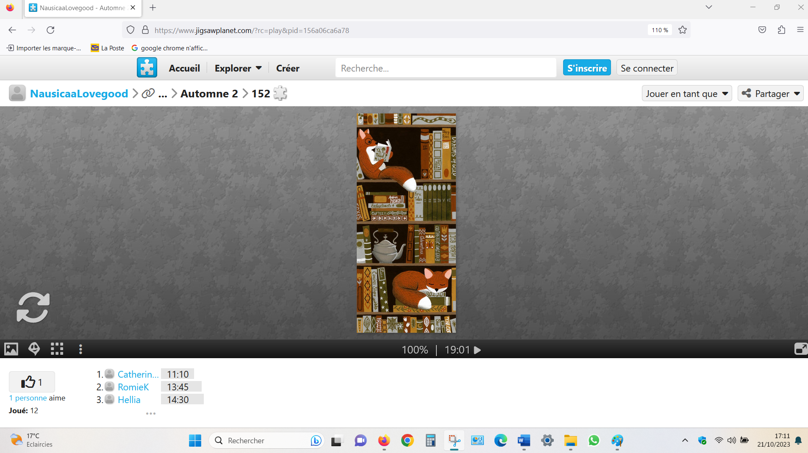Click the Windows Start button
Screen dimensions: 808x453
click(x=195, y=441)
